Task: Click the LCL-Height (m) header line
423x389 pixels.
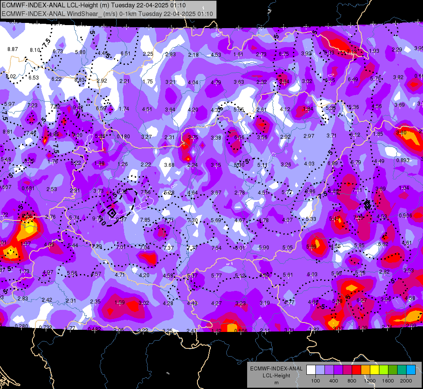Action: pos(95,5)
